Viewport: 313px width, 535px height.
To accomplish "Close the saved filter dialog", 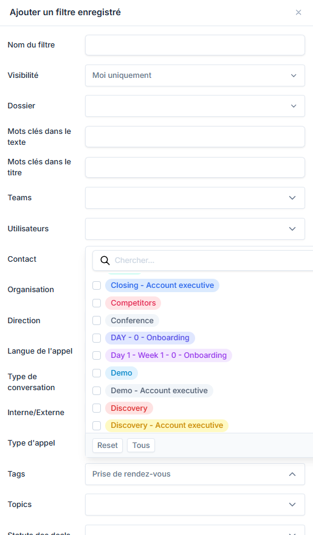I will pyautogui.click(x=298, y=12).
